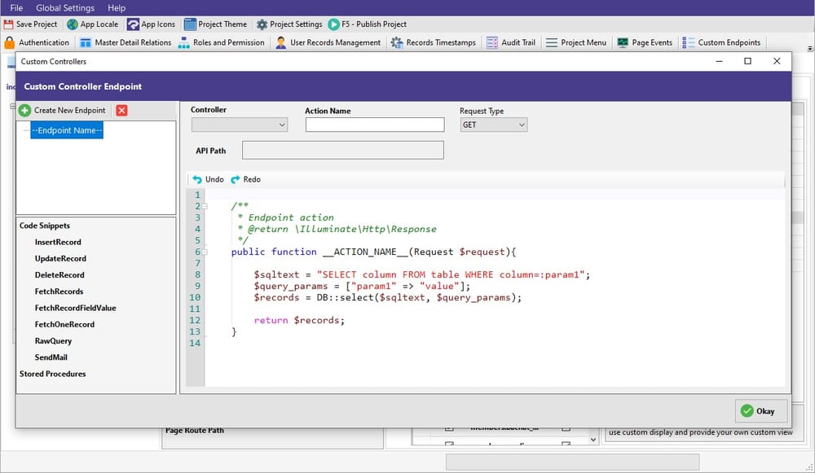Open the Request Type dropdown
Image resolution: width=815 pixels, height=473 pixels.
pos(494,125)
